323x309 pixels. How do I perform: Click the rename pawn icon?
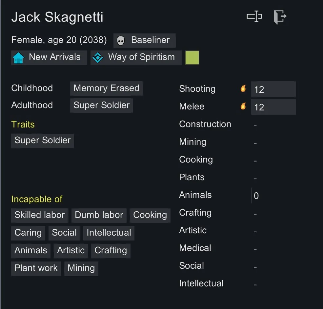254,16
